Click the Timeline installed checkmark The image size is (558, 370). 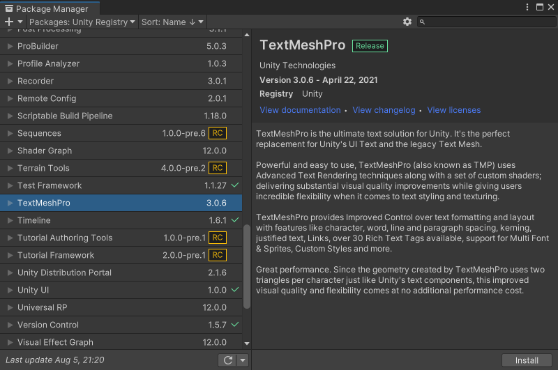tap(235, 220)
